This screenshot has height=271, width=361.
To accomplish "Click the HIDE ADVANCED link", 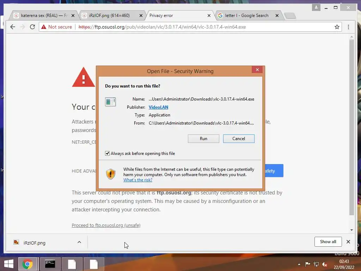I will [84, 171].
